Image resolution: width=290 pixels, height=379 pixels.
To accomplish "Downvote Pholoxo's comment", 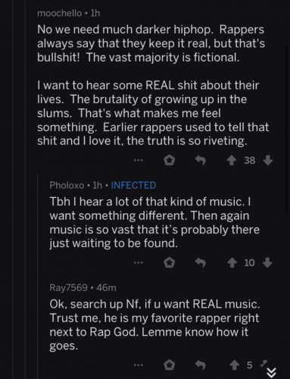I will (267, 263).
